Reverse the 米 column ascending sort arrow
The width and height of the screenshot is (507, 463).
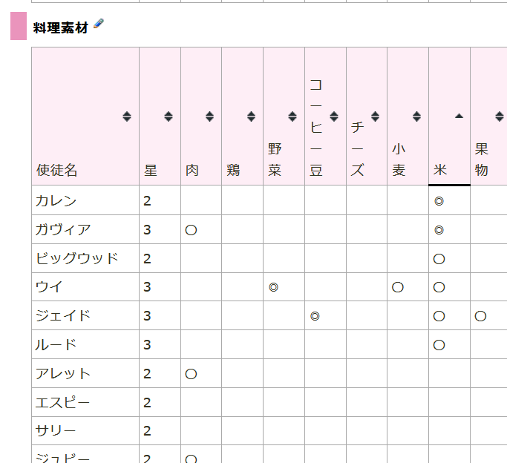click(458, 116)
